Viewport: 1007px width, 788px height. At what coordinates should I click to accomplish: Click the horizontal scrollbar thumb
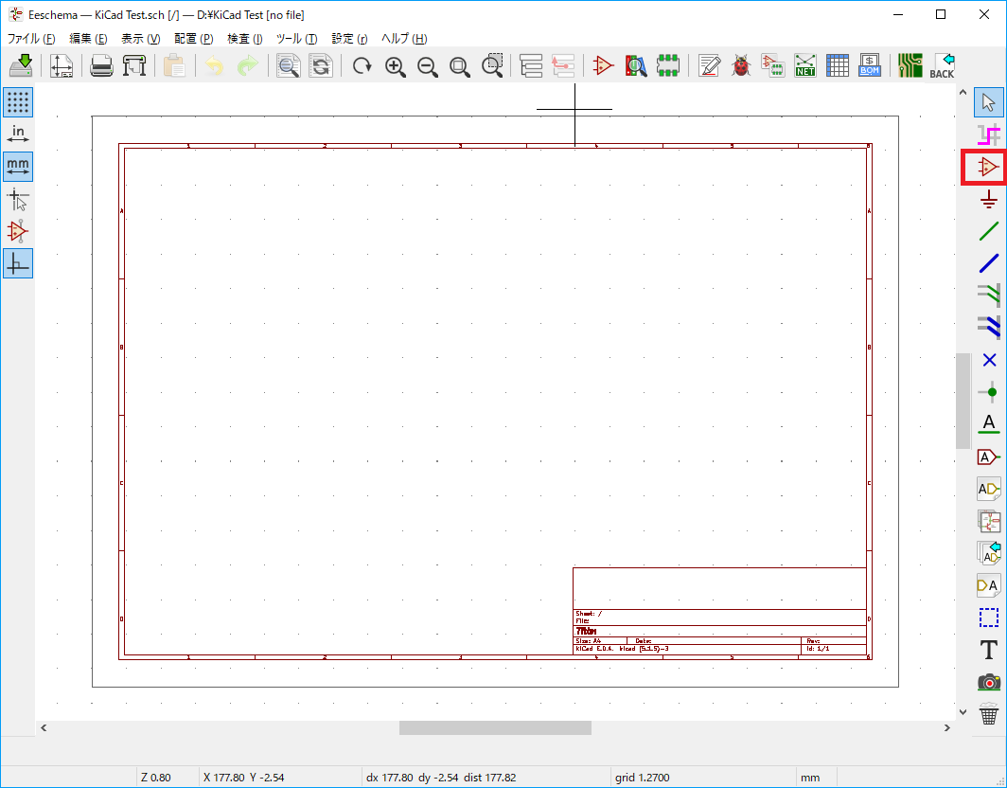495,727
